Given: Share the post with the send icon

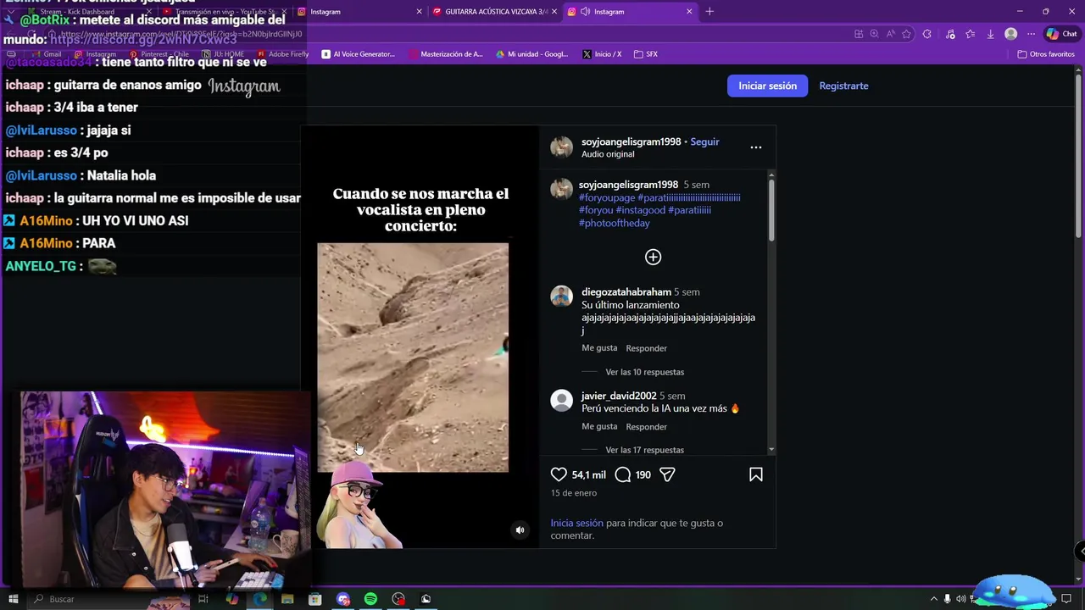Looking at the screenshot, I should click(x=667, y=475).
